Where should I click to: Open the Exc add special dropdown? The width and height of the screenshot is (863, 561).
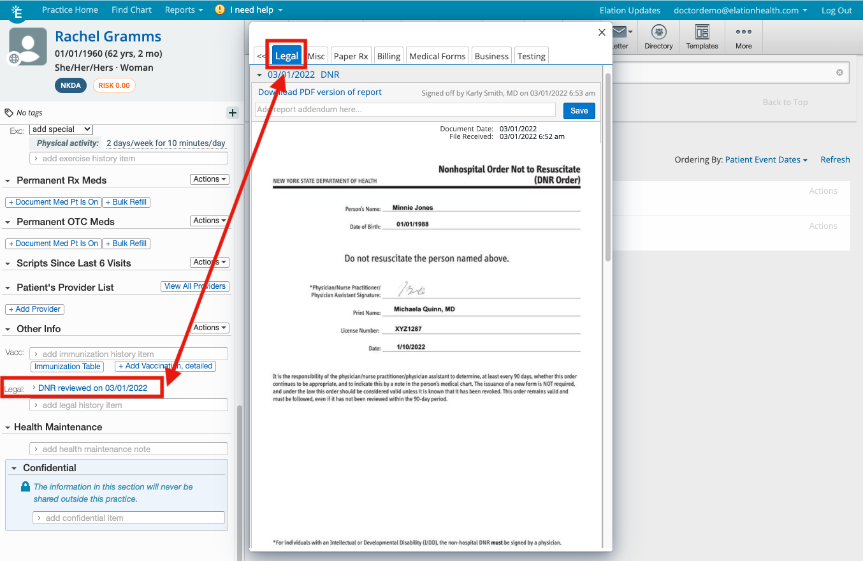pyautogui.click(x=61, y=129)
